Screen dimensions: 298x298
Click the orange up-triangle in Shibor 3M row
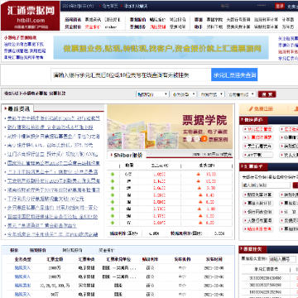(x=200, y=202)
